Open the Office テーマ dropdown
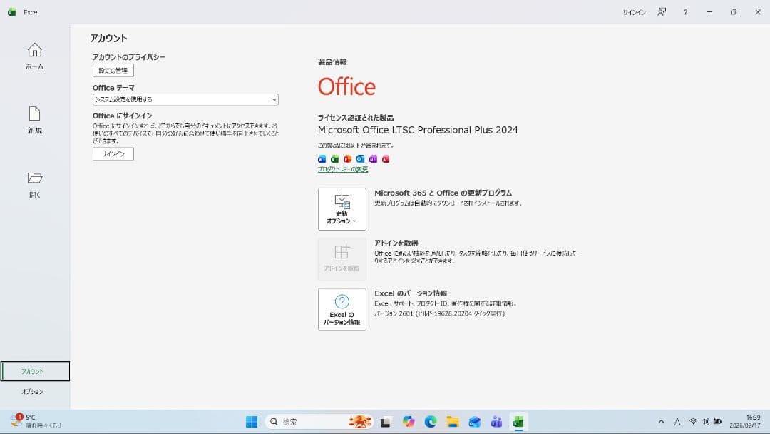Viewport: 770px width, 434px height. [184, 99]
